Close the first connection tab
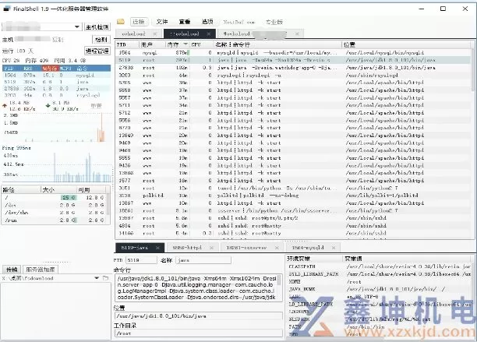 tap(155, 33)
